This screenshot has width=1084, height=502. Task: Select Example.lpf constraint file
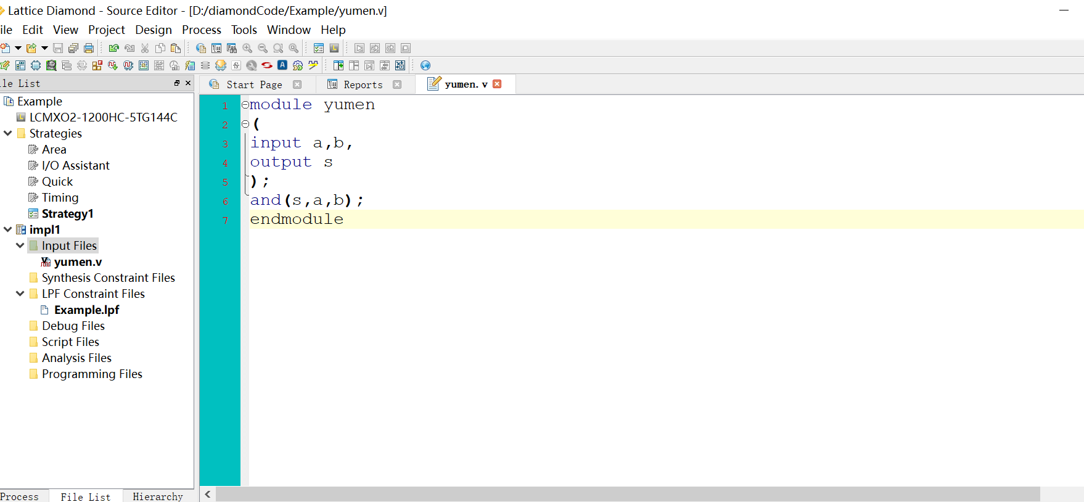(87, 310)
